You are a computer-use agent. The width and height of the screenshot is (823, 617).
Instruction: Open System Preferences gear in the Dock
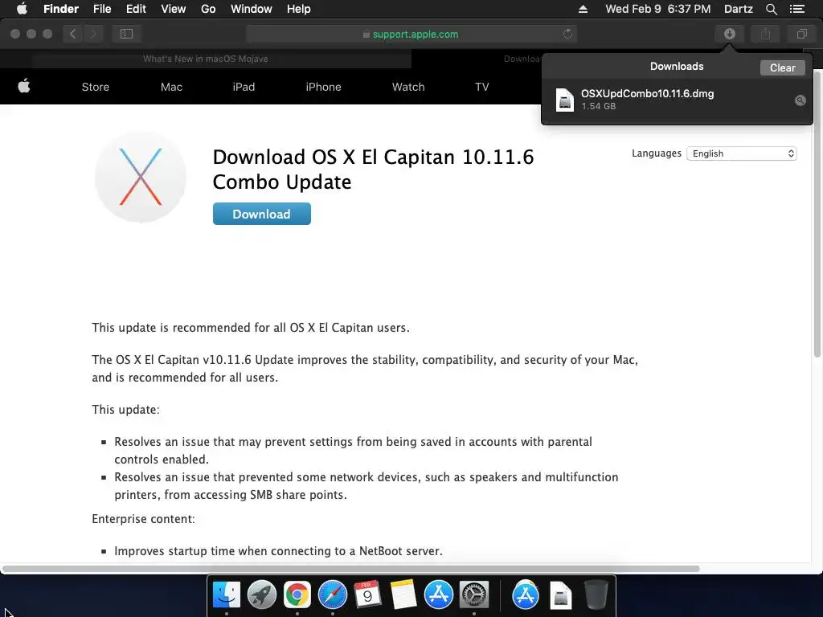coord(474,595)
